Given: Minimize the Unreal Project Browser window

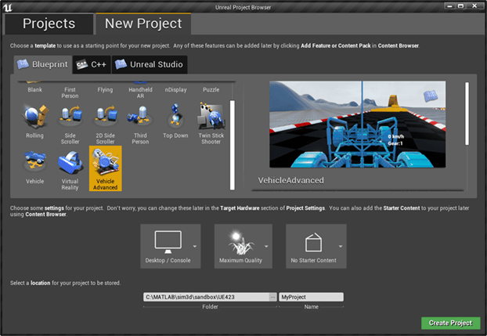Looking at the screenshot, I should pos(449,6).
